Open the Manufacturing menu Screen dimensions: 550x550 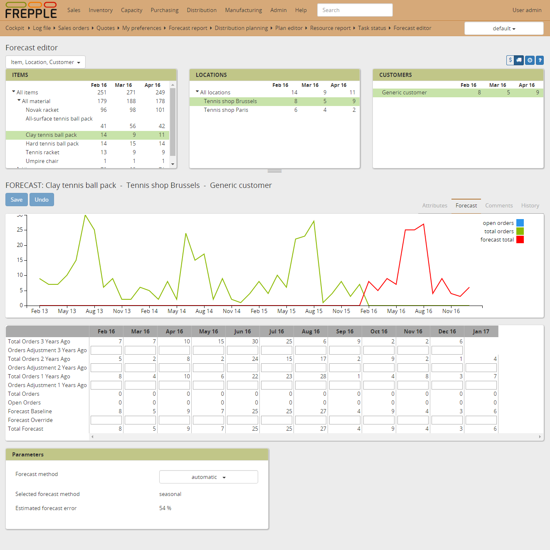pos(243,10)
